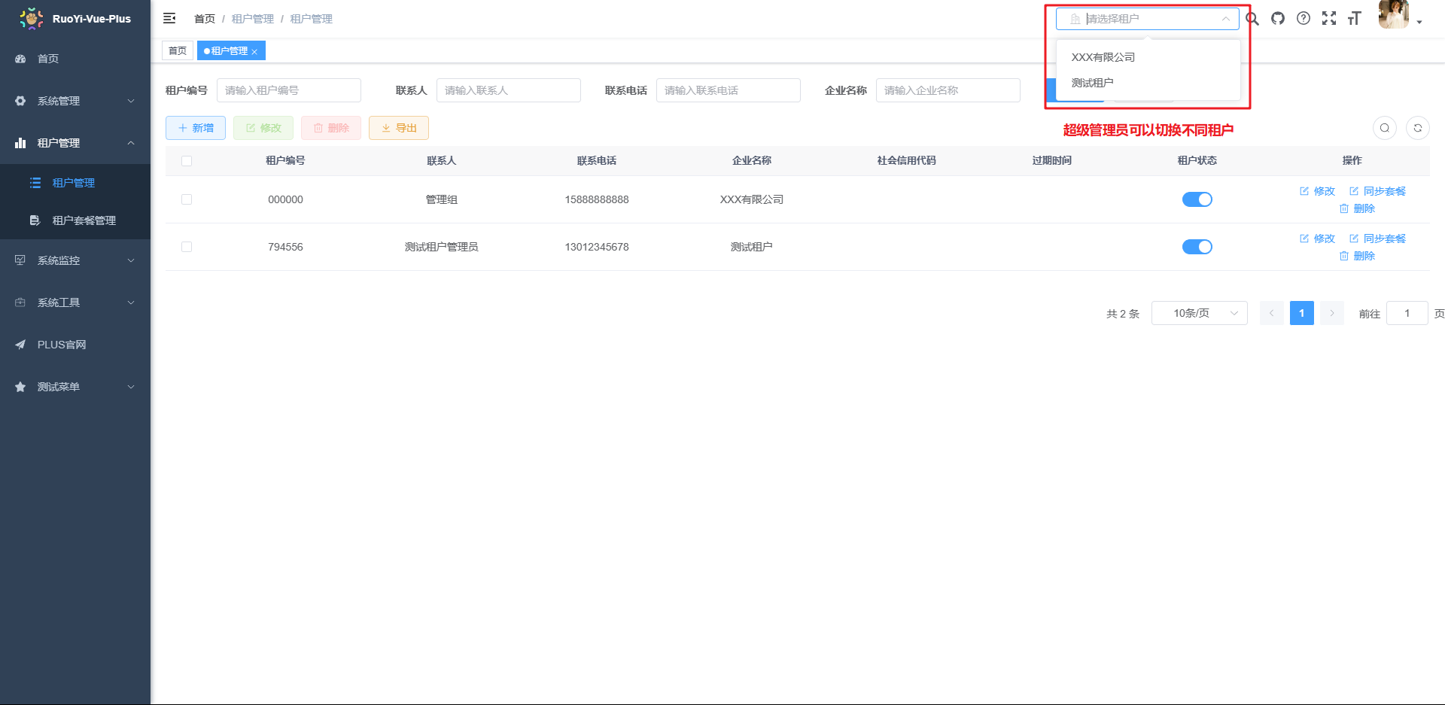Select XXX有限公司 from tenant dropdown
1445x705 pixels.
click(1148, 57)
